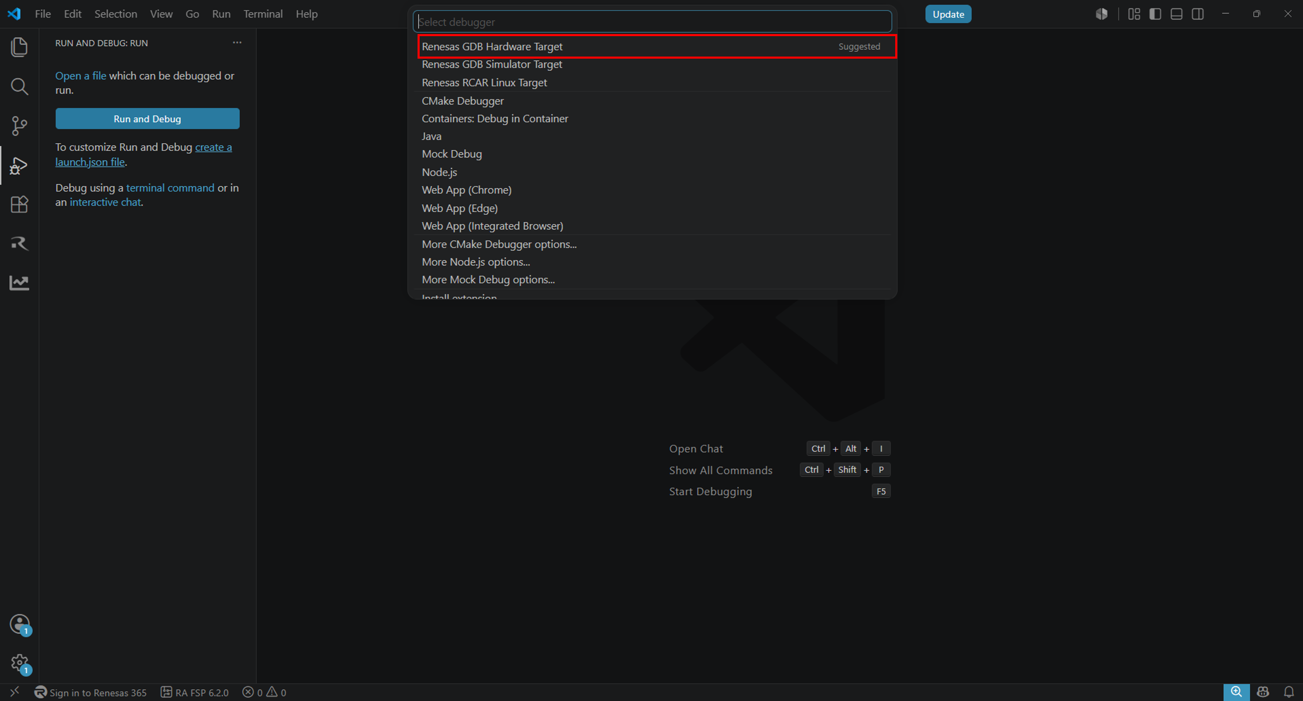Click the VS Code logo icon

[14, 14]
